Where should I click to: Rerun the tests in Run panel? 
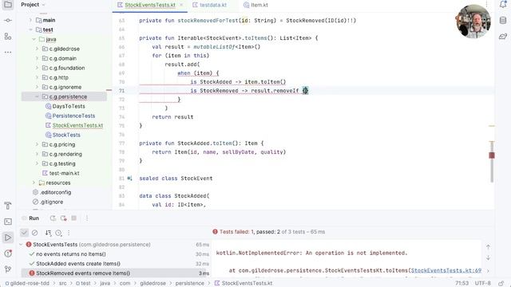click(53, 218)
